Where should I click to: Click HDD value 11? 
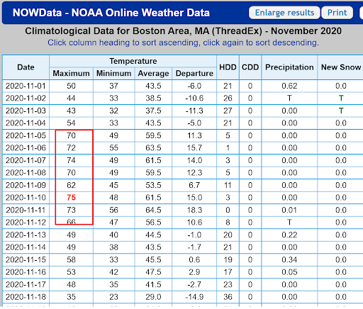(228, 185)
